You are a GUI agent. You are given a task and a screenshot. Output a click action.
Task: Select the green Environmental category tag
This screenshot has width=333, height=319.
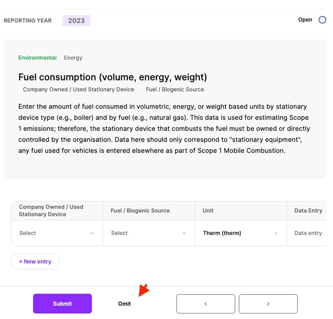(37, 58)
